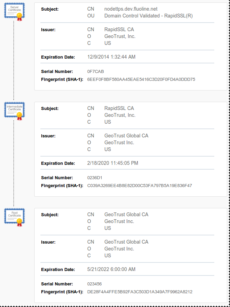Select country 'US' in server certificate issuer
The height and width of the screenshot is (307, 230).
107,43
